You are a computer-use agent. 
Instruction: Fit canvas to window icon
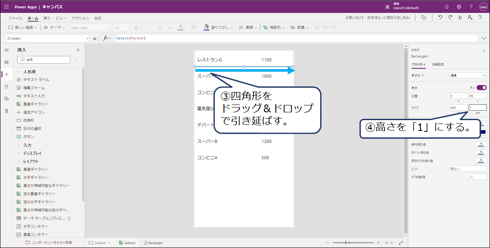click(401, 243)
